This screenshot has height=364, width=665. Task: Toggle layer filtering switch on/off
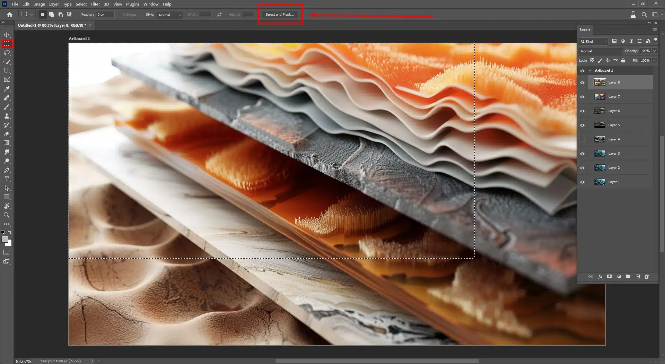coord(655,40)
